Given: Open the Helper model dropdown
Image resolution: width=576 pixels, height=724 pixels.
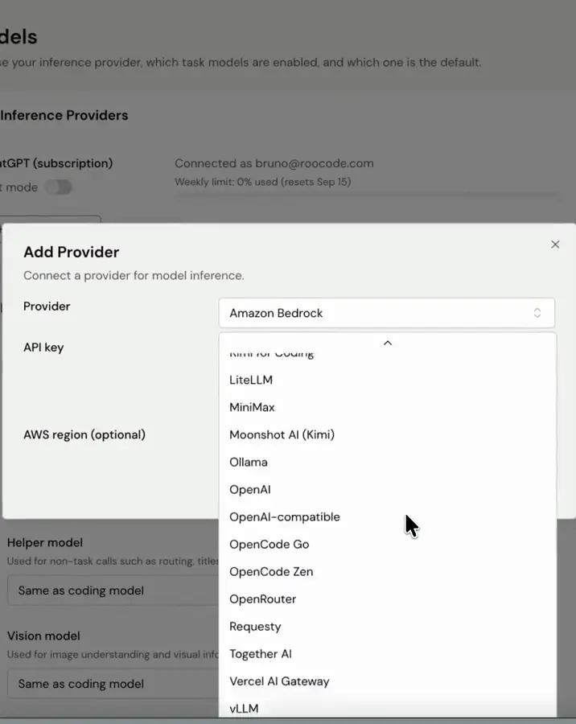Looking at the screenshot, I should (113, 590).
